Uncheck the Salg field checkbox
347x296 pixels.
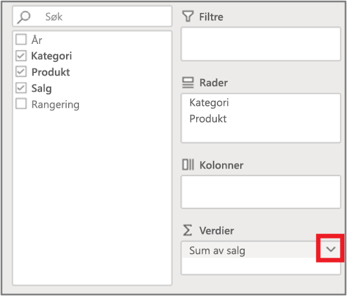[21, 88]
